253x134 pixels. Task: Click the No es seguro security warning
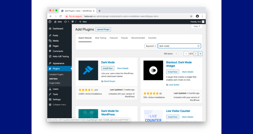tap(74, 16)
